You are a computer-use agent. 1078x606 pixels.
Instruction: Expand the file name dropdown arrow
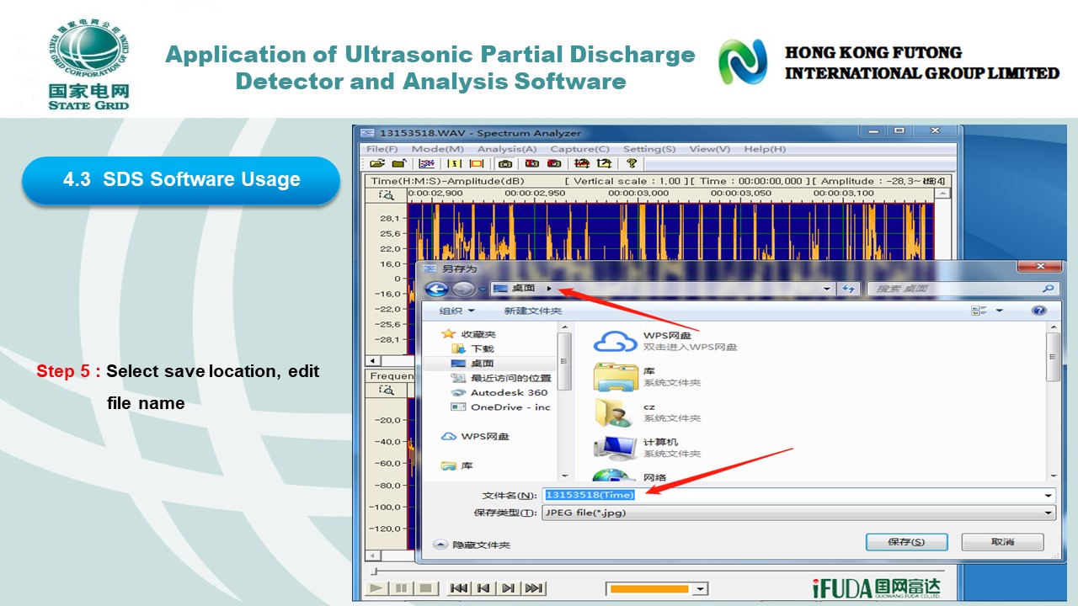click(1049, 496)
